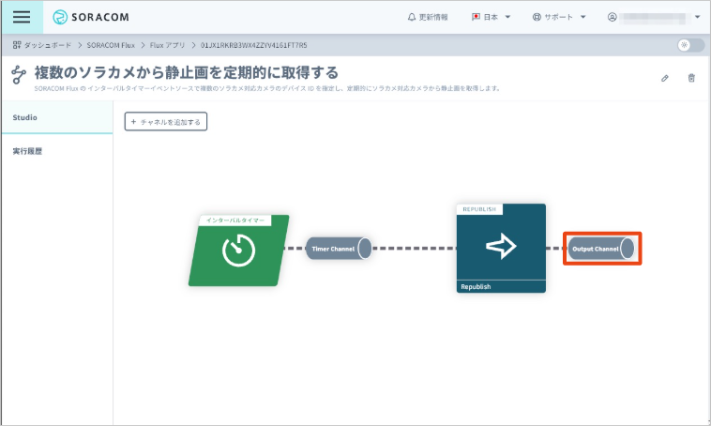Click the dashboard grid icon in breadcrumb
This screenshot has height=426, width=711.
pos(17,45)
